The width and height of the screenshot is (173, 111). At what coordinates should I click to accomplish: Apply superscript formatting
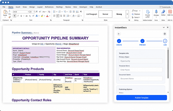33,16
